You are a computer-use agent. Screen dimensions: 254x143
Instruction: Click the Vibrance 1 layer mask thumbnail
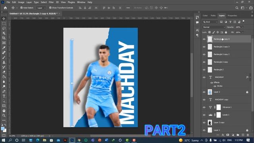(219, 107)
